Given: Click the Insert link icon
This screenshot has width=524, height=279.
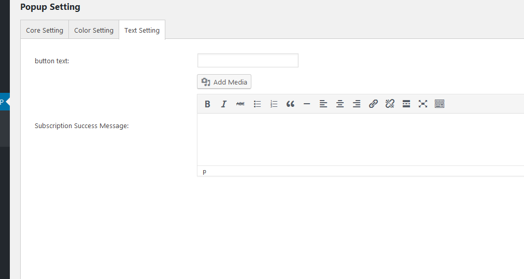Looking at the screenshot, I should pos(373,104).
